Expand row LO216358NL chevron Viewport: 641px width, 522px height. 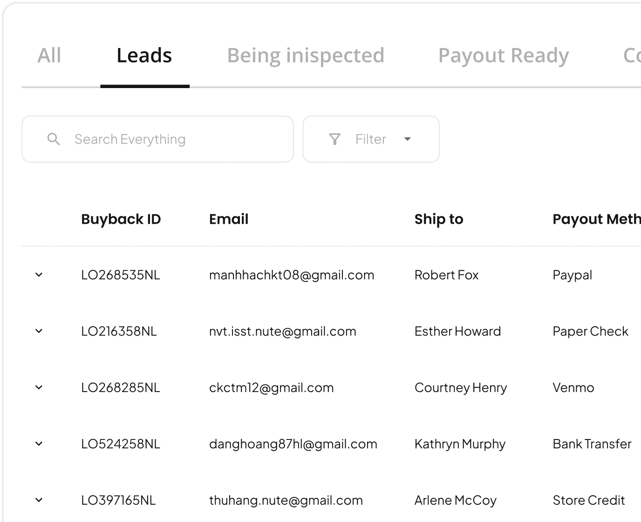click(39, 331)
